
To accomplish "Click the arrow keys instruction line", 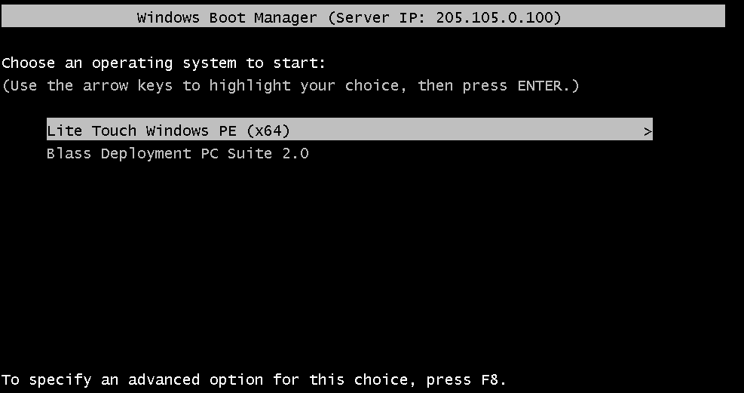I will [290, 86].
